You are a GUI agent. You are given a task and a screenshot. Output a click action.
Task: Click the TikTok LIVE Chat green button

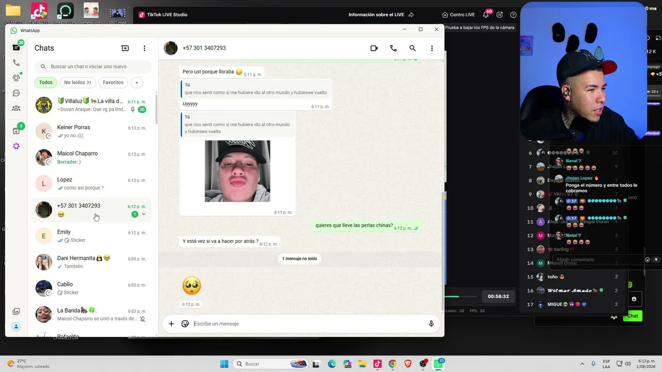click(633, 316)
